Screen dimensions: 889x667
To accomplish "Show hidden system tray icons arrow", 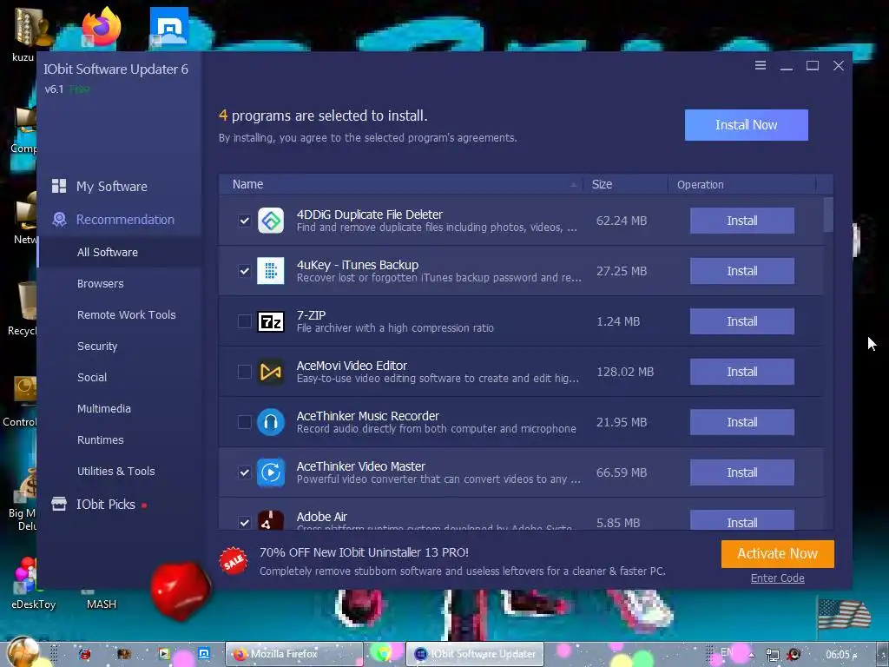I will tap(752, 655).
